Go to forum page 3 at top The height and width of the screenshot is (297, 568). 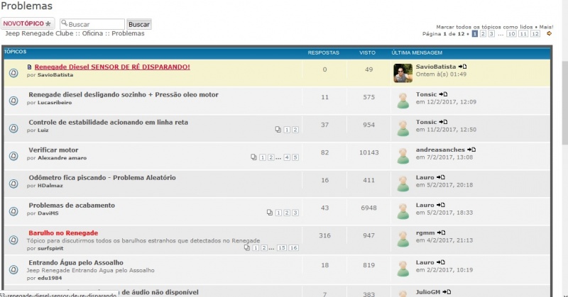pos(491,33)
